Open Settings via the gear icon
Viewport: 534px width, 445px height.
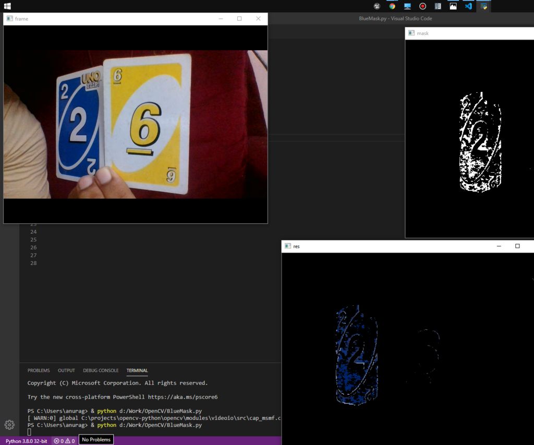9,425
